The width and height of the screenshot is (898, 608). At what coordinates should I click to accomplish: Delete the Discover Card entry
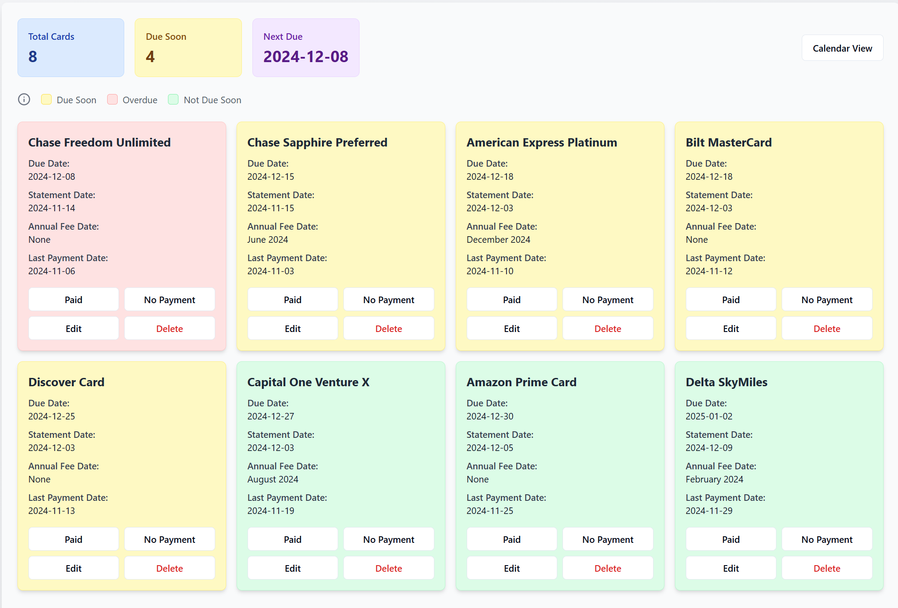(170, 568)
